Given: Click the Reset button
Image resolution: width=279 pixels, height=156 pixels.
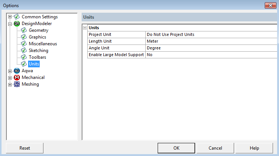Looking at the screenshot, I should (25, 148).
